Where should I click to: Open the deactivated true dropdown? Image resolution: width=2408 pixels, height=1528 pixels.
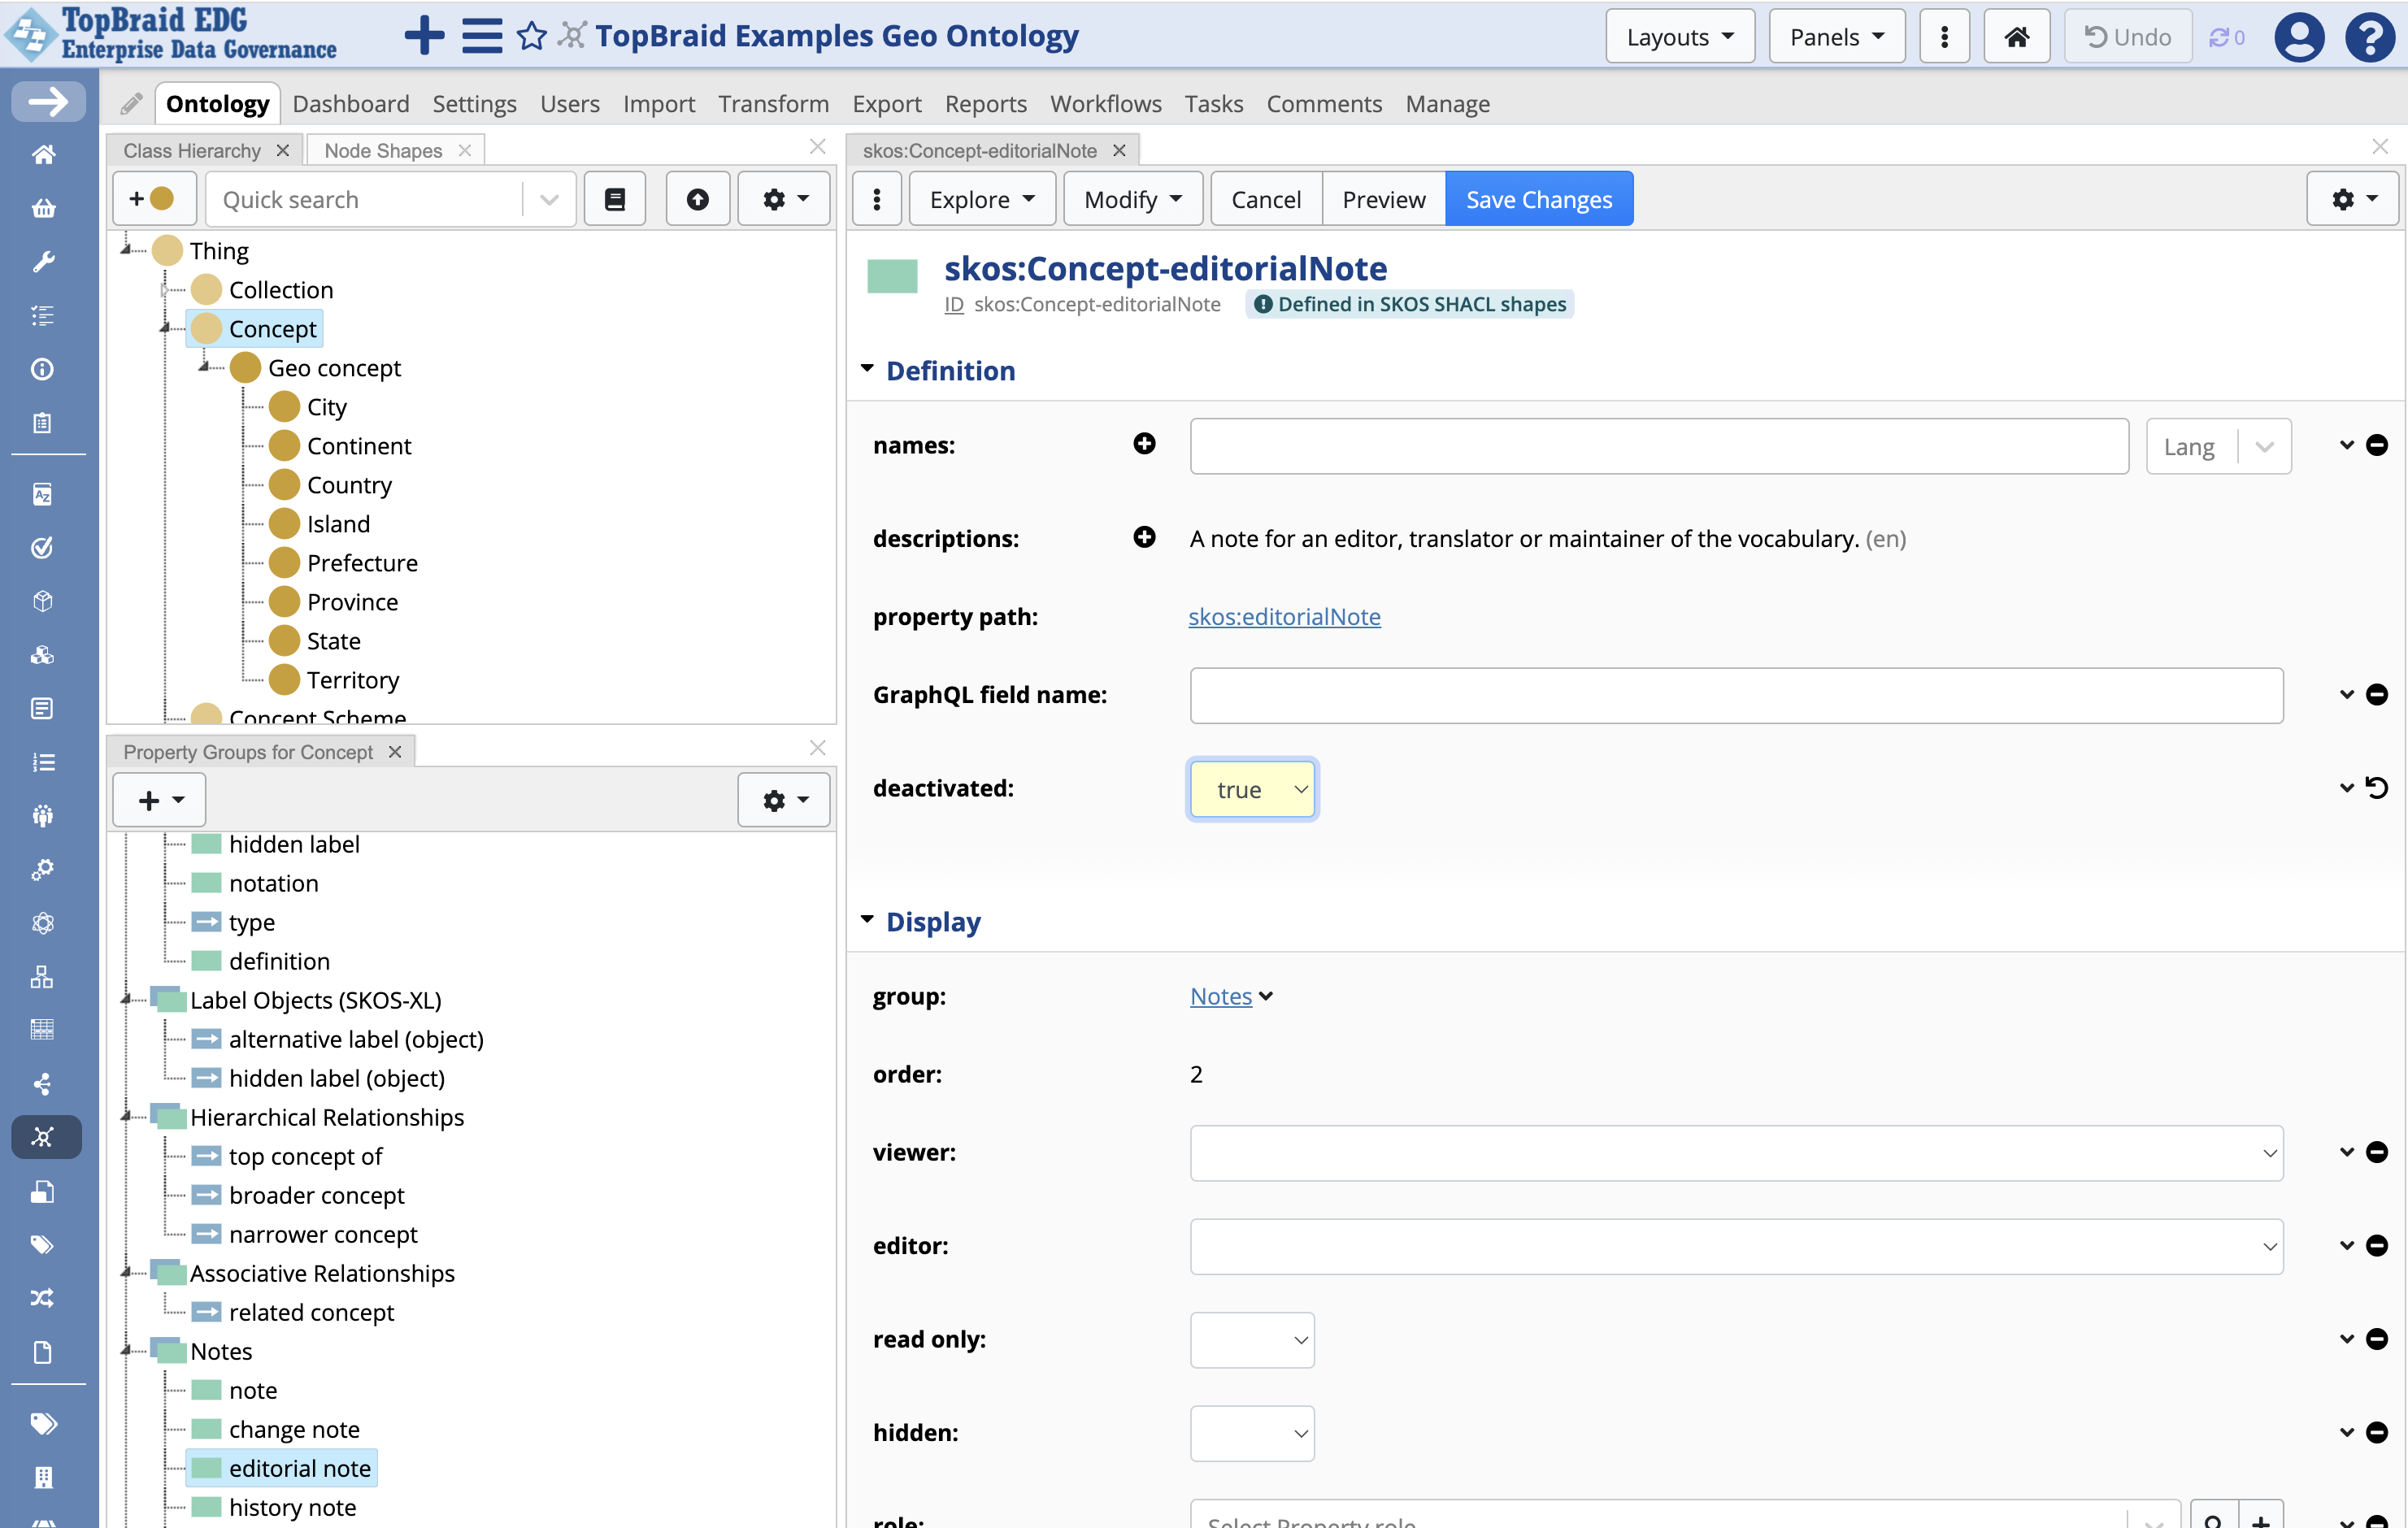(1252, 789)
